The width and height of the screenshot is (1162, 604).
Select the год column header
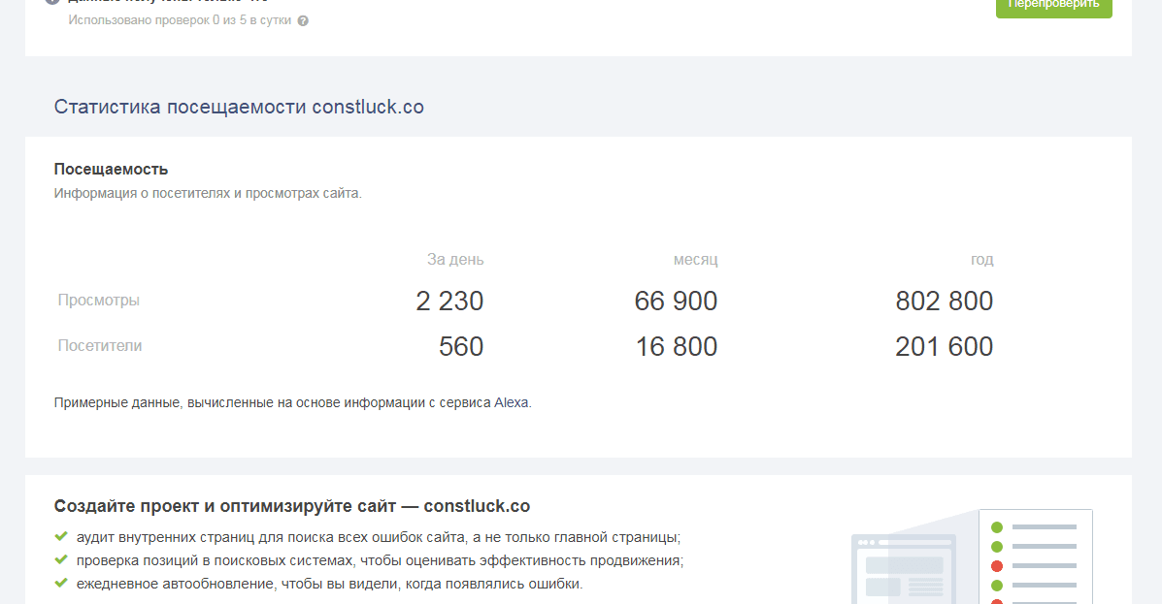[x=981, y=259]
